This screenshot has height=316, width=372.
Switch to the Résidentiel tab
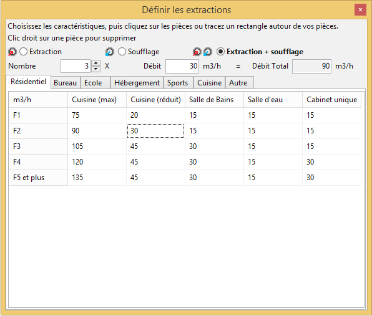(28, 82)
